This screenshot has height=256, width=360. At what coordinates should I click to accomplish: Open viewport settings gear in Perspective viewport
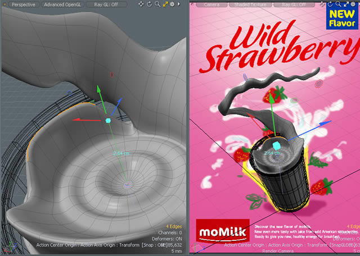172,4
